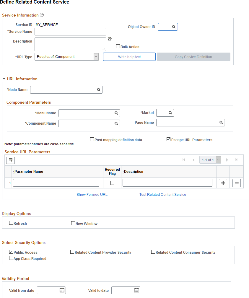
Task: Disable Escape URL Parameters
Action: point(168,139)
